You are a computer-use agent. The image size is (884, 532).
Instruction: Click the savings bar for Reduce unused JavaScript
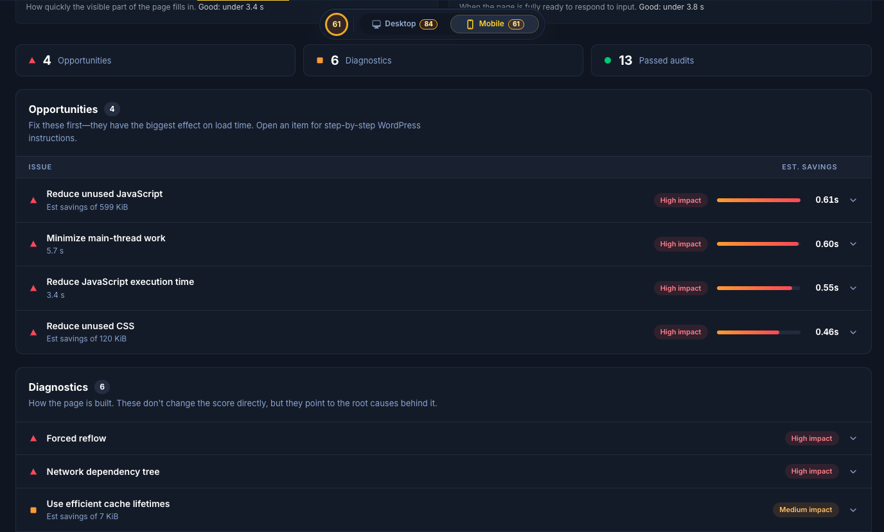coord(759,200)
